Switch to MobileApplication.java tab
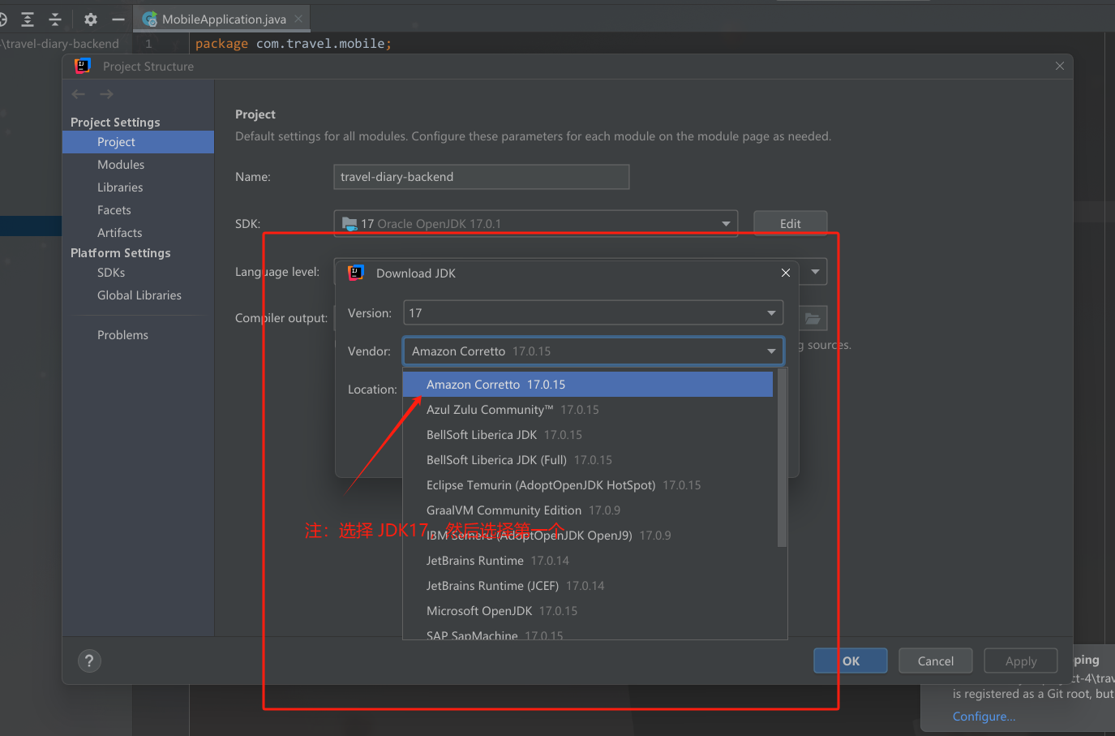 coord(223,19)
